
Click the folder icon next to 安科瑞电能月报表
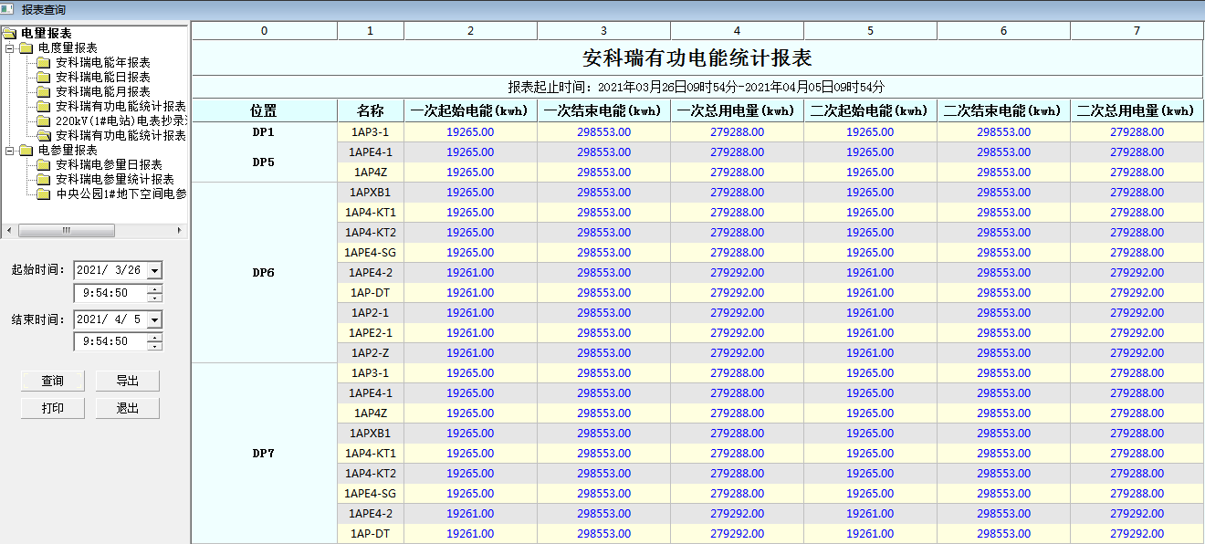click(43, 91)
